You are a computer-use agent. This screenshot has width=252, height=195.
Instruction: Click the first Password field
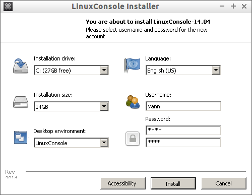coord(183,130)
